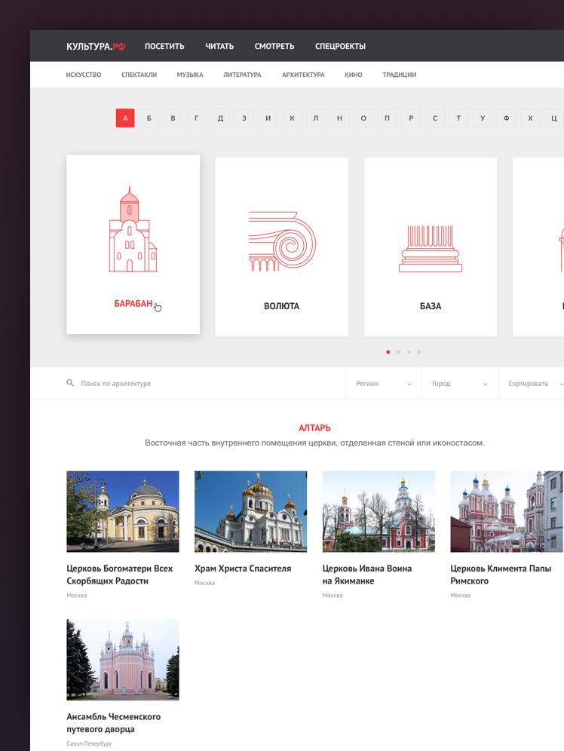Click the search magnifier icon

70,383
